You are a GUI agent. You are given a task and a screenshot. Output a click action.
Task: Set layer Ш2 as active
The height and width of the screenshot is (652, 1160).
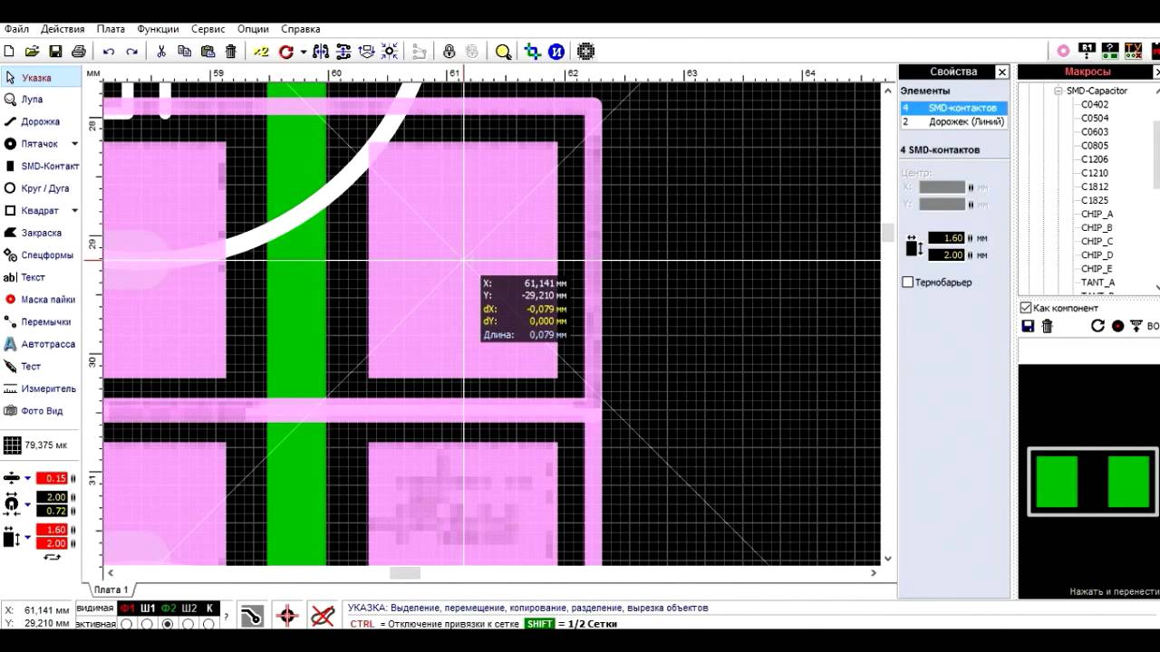(188, 624)
